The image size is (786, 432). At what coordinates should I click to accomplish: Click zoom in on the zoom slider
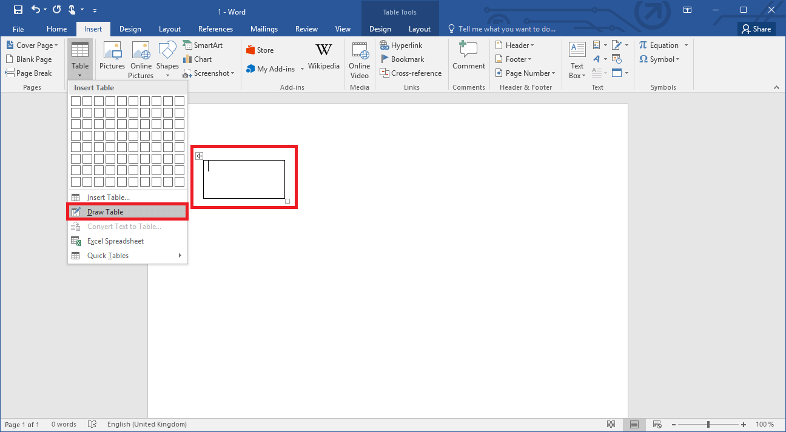coord(743,424)
